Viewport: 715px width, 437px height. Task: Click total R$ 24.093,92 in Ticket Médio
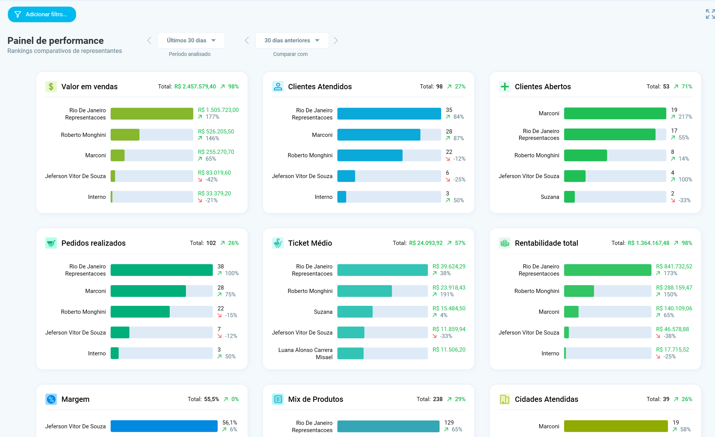[426, 243]
